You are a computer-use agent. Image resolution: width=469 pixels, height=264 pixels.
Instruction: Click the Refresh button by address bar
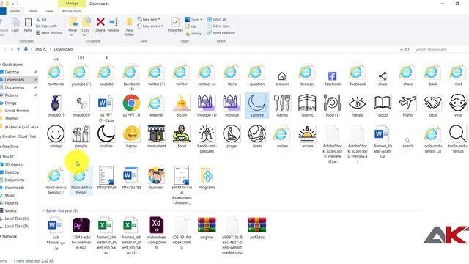point(407,49)
